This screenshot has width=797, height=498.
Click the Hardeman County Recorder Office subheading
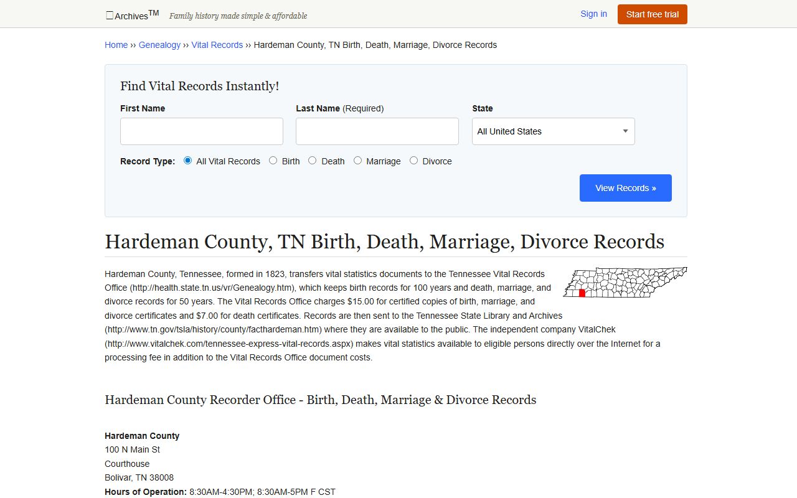point(321,400)
